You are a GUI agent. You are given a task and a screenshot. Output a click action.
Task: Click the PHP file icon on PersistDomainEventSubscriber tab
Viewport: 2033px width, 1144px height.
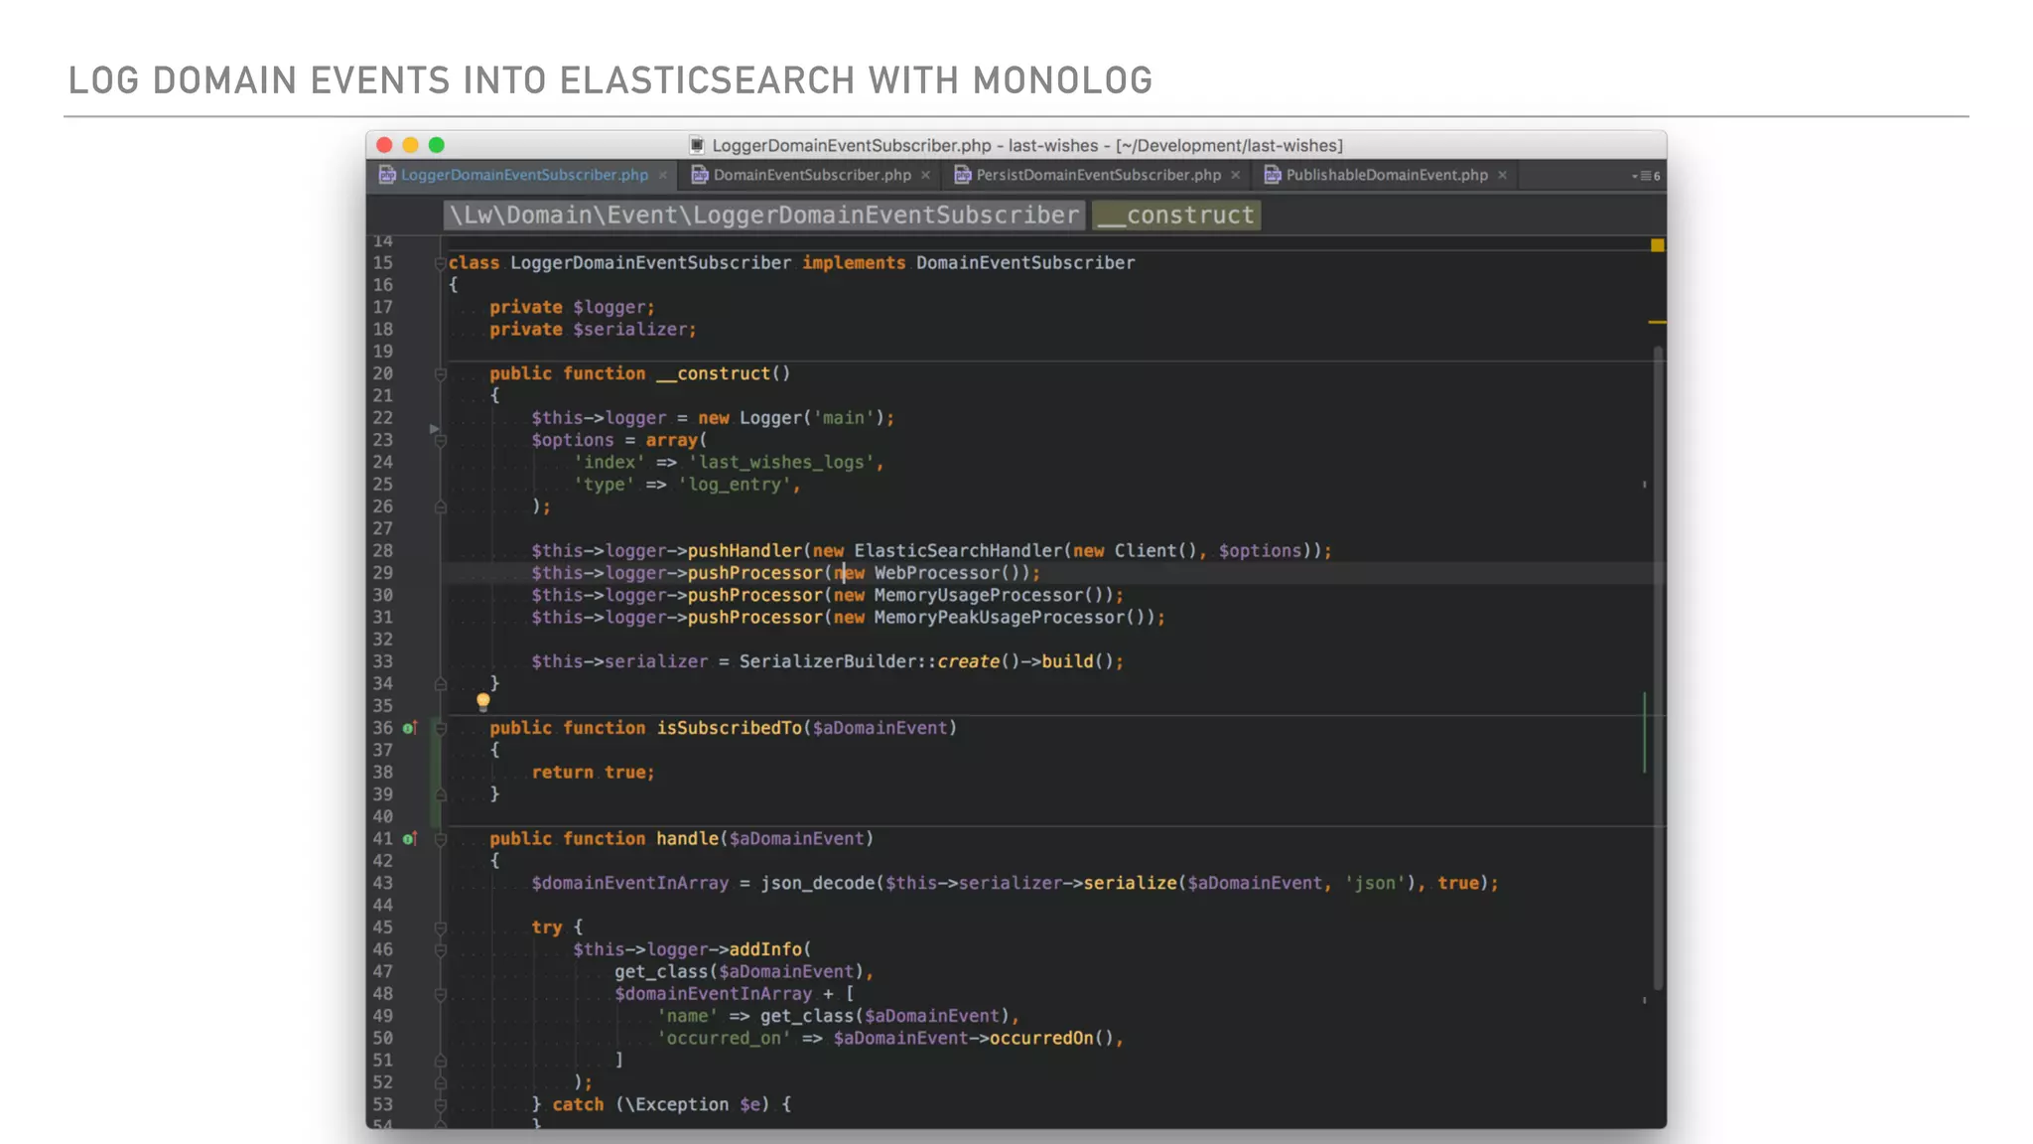pos(963,175)
